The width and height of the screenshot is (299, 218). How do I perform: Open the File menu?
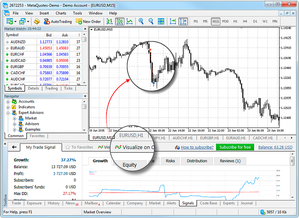coord(16,13)
